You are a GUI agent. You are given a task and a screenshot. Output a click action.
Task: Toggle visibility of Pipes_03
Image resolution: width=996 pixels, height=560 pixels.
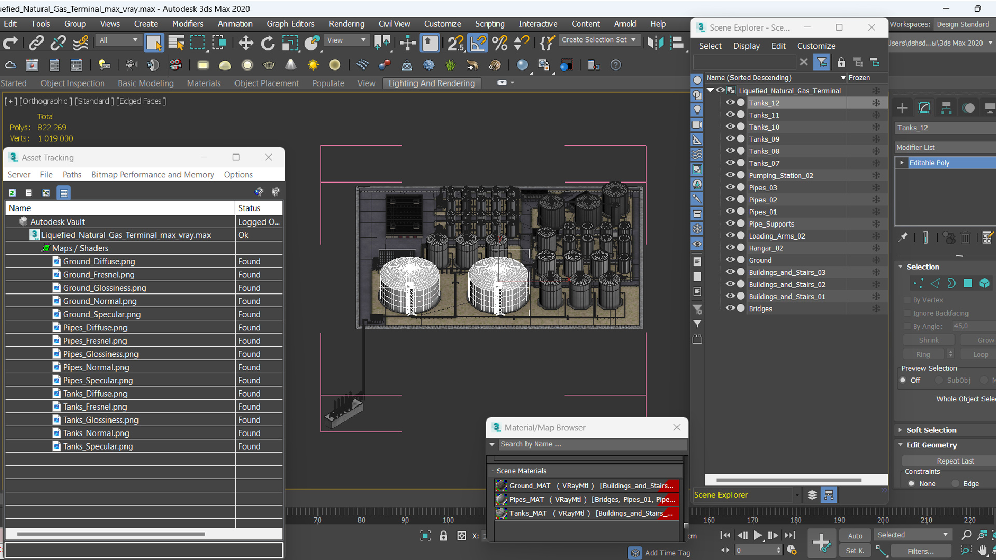730,187
